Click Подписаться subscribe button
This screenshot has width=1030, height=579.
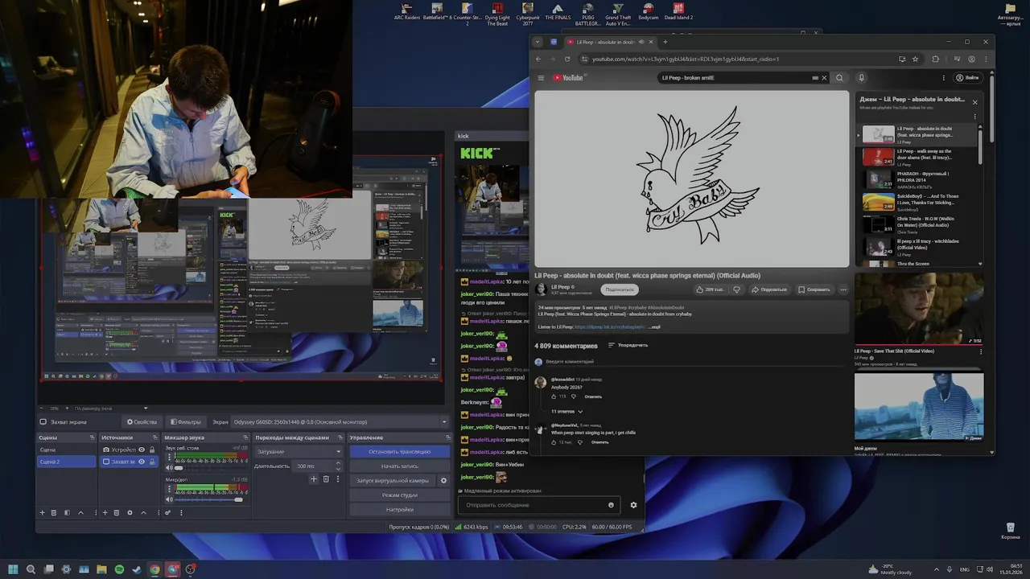tap(620, 289)
